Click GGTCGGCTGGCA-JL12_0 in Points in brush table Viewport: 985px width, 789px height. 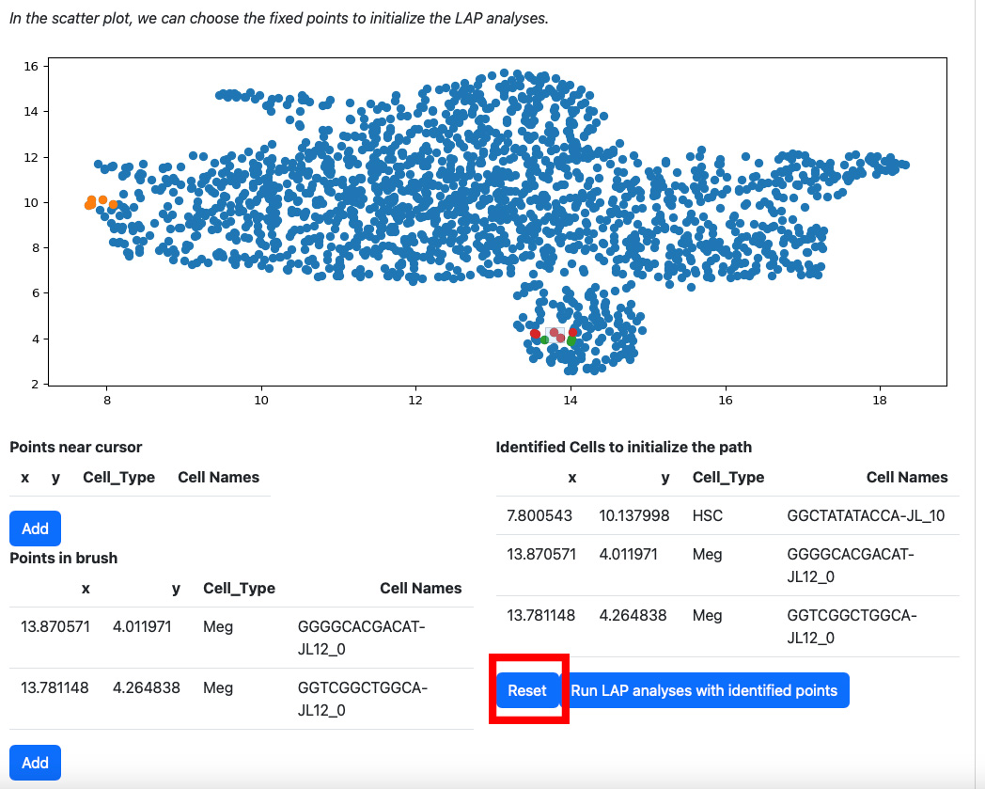pyautogui.click(x=363, y=699)
